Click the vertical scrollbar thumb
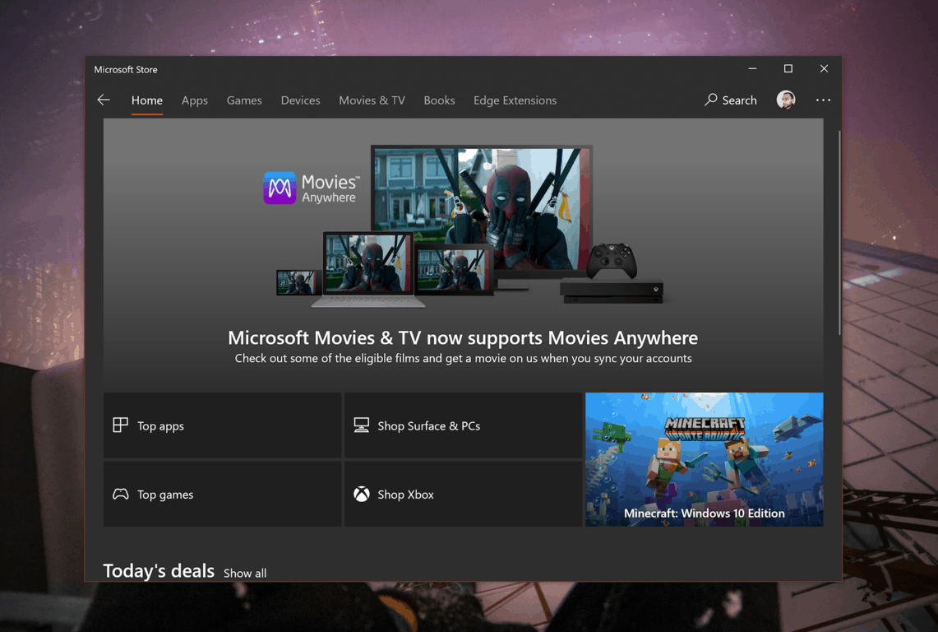 coord(839,230)
